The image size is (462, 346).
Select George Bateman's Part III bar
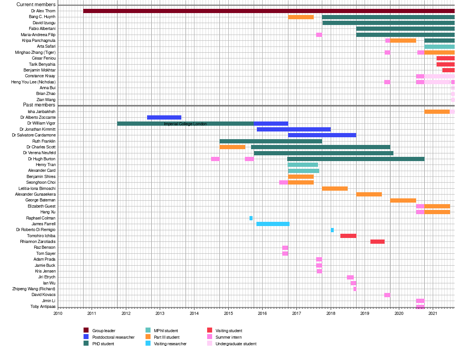click(403, 200)
